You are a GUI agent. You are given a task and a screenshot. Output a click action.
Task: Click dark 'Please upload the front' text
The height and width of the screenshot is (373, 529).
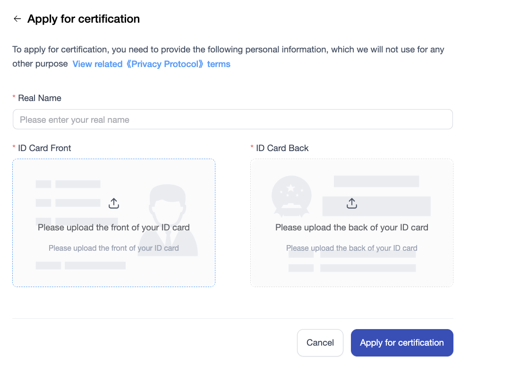(x=114, y=228)
